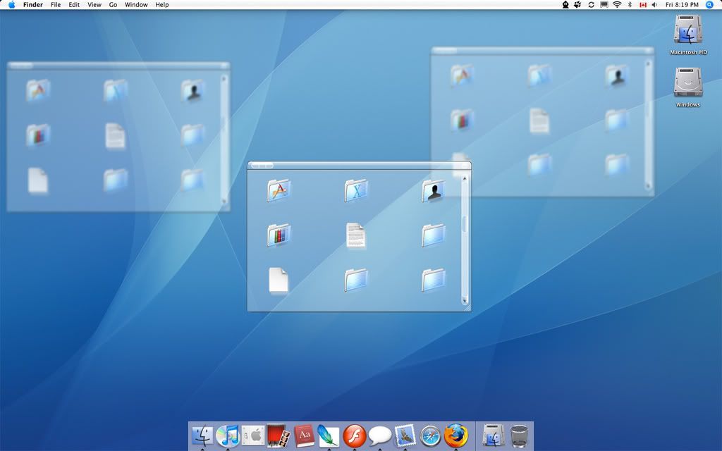The image size is (722, 451).
Task: Click the front window's scrollbar thumb
Action: (465, 224)
